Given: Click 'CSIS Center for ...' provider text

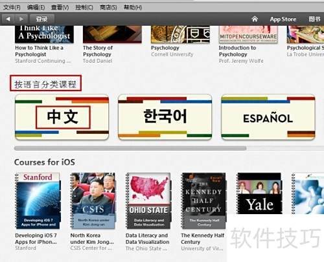Looking at the screenshot, I should click(91, 248).
